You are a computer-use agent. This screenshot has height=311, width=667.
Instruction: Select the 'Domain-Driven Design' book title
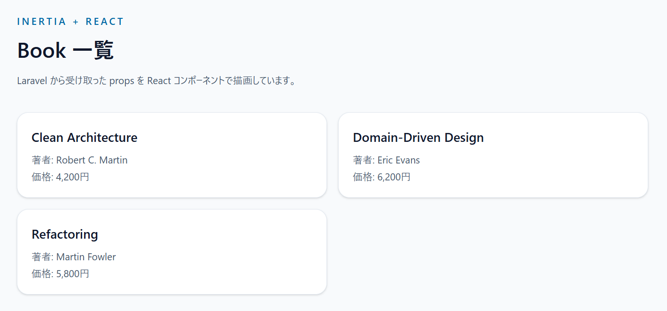(x=418, y=138)
